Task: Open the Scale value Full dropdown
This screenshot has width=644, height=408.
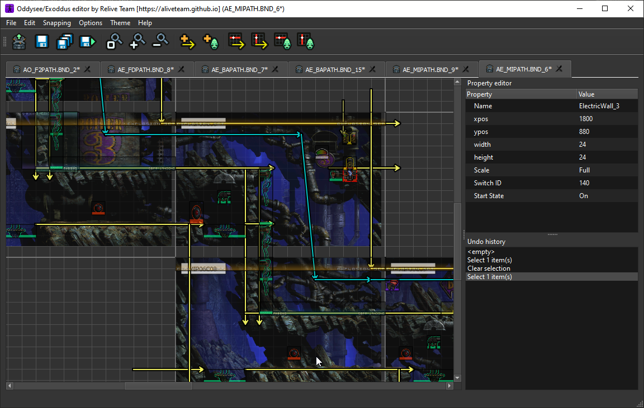Action: click(x=608, y=170)
